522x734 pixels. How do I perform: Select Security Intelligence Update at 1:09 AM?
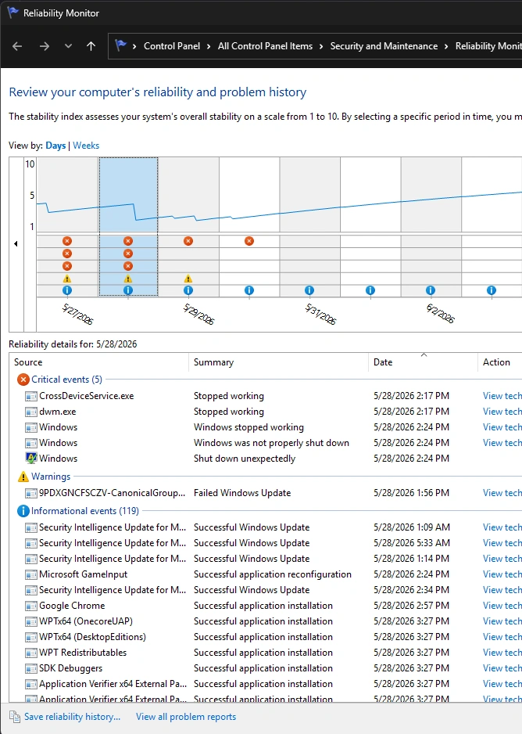click(266, 527)
